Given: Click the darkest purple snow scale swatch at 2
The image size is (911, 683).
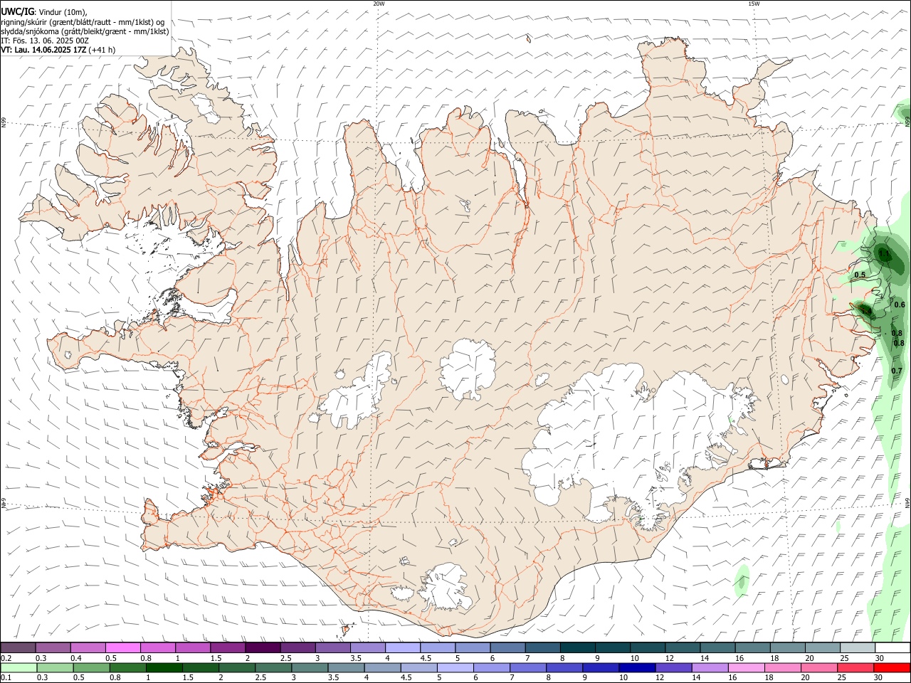Looking at the screenshot, I should [x=263, y=647].
